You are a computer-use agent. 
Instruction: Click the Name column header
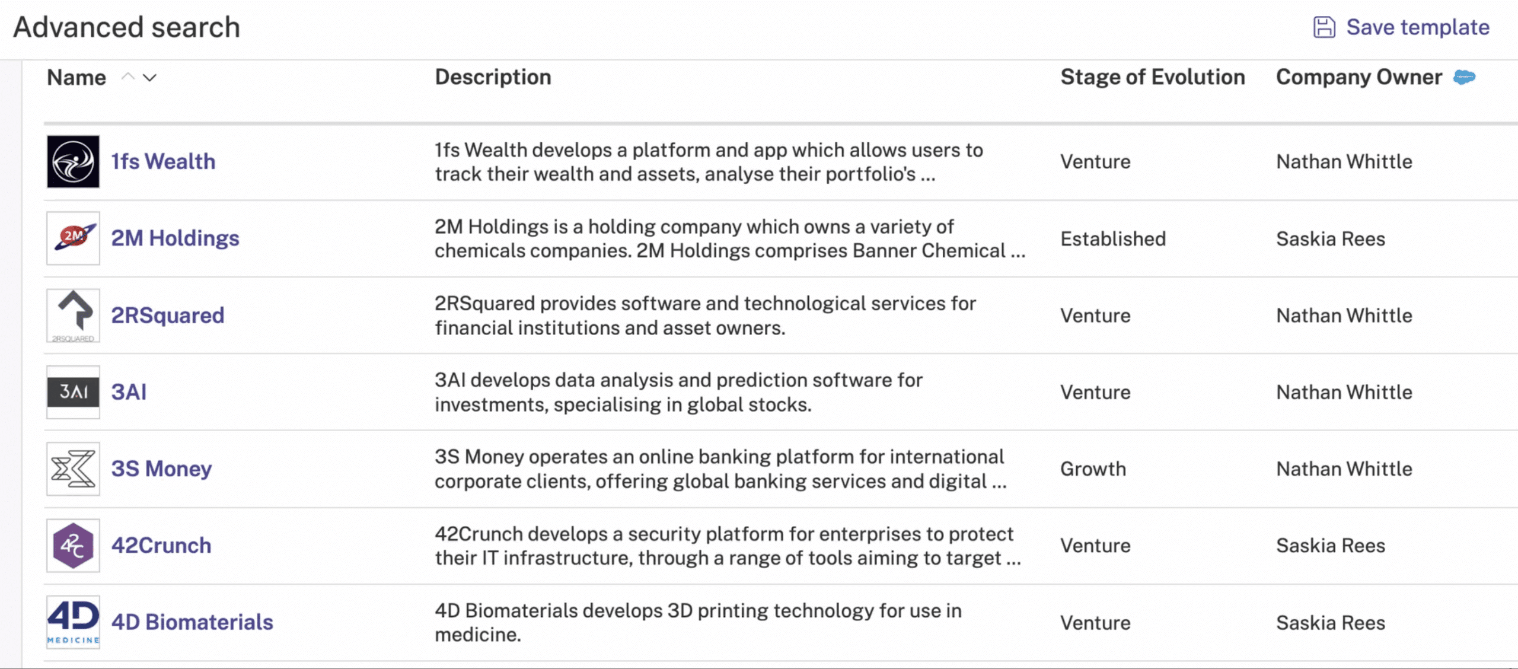coord(76,78)
